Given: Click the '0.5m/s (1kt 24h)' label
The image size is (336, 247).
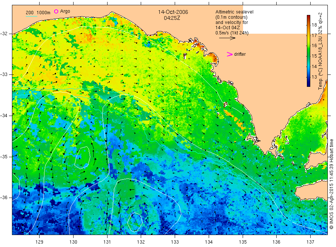Looking at the screenshot, I should tap(232, 33).
